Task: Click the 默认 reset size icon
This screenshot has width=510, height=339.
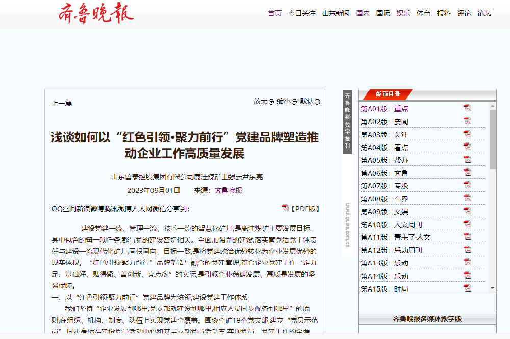Action: click(x=317, y=102)
